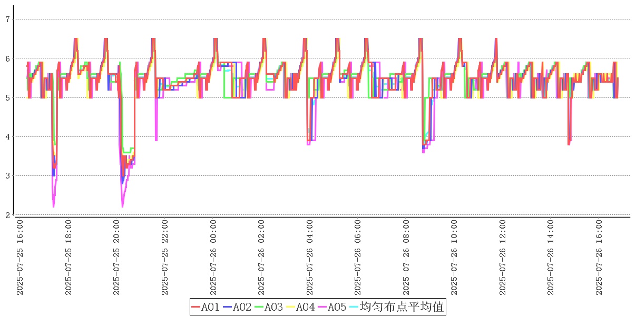Viewport: 636px width, 316px height.
Task: Select the 2025-07-26 16:00 axis label
Action: 599,258
